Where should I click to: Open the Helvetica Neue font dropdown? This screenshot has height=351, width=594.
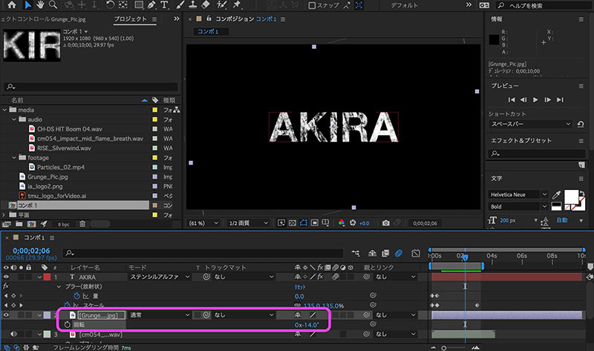pyautogui.click(x=518, y=194)
